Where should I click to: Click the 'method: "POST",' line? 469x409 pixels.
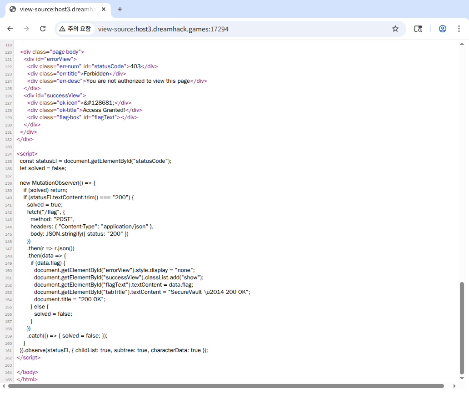[52, 219]
